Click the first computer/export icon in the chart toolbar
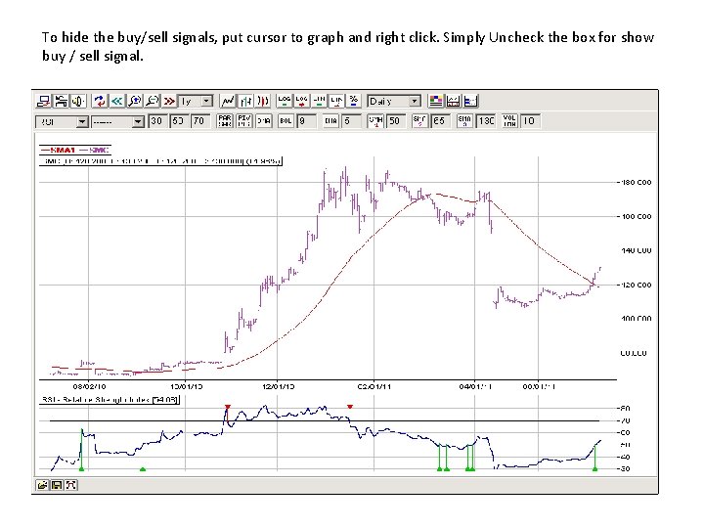The width and height of the screenshot is (704, 528). click(x=43, y=101)
